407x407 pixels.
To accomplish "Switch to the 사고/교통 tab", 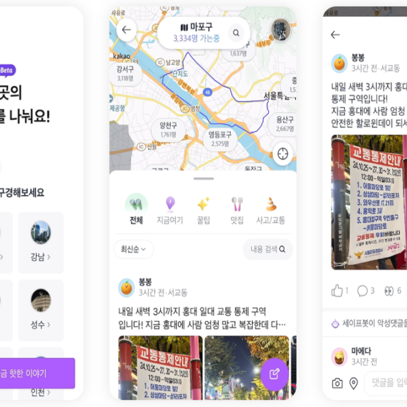I will tap(271, 211).
